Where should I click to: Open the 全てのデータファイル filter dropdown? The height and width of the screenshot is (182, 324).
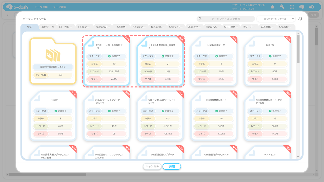point(276,19)
